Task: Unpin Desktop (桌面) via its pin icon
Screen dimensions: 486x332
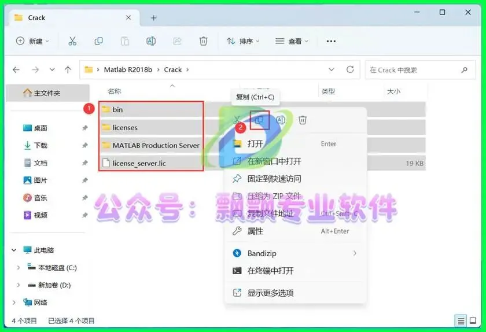Action: pos(85,128)
